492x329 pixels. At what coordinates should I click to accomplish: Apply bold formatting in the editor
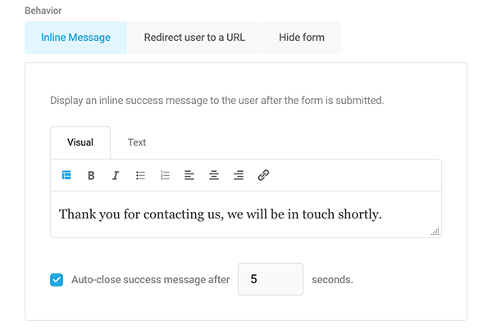coord(91,175)
